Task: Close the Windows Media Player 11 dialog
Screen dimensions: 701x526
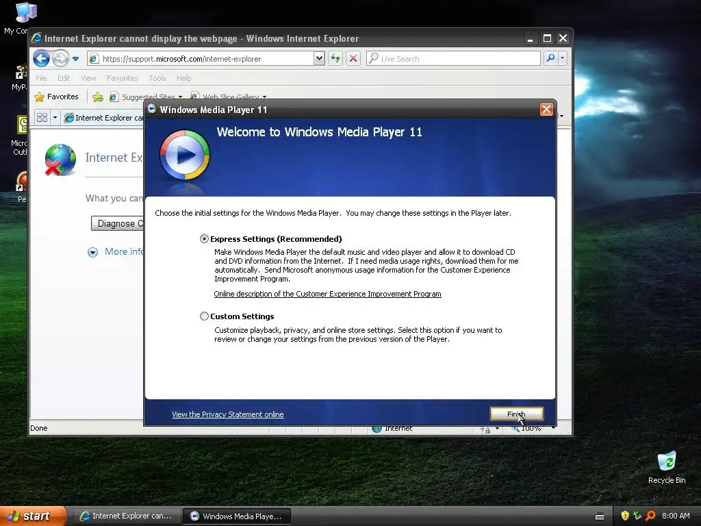Action: 546,109
